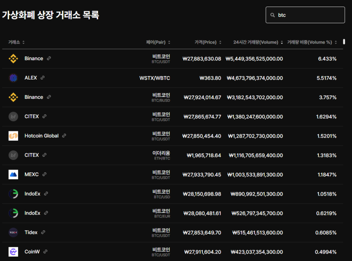The image size is (352, 261).
Task: Click the volume ₩5,449,356,525,000.00
Action: [x=254, y=59]
